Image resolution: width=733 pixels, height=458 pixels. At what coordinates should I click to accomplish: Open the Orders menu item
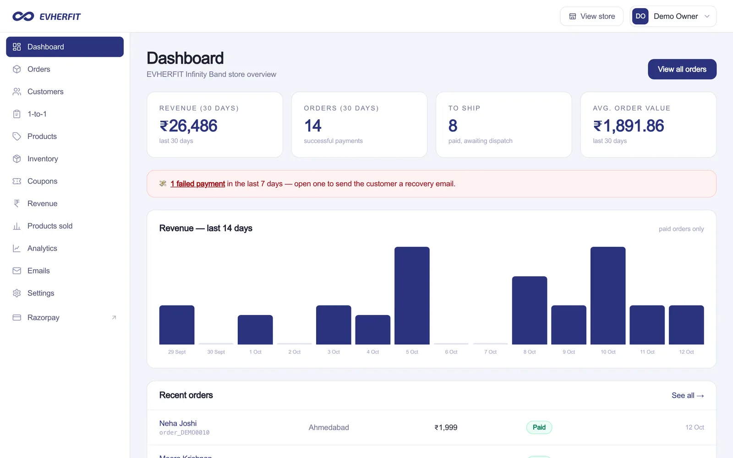[65, 69]
